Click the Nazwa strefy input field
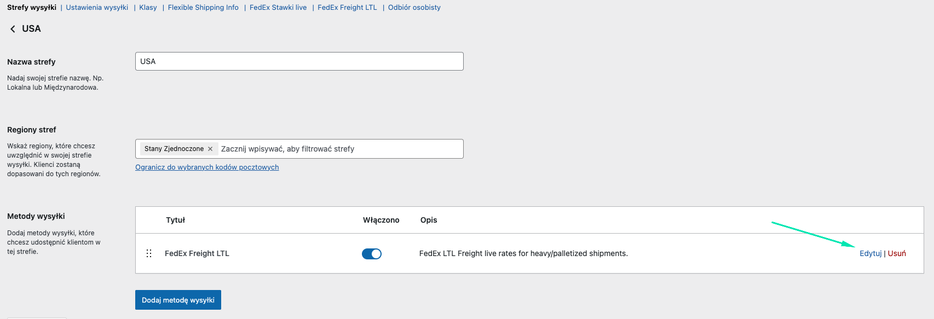 299,61
